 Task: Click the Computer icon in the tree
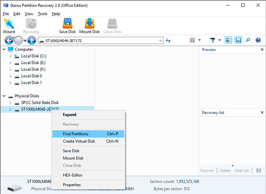coord(11,49)
